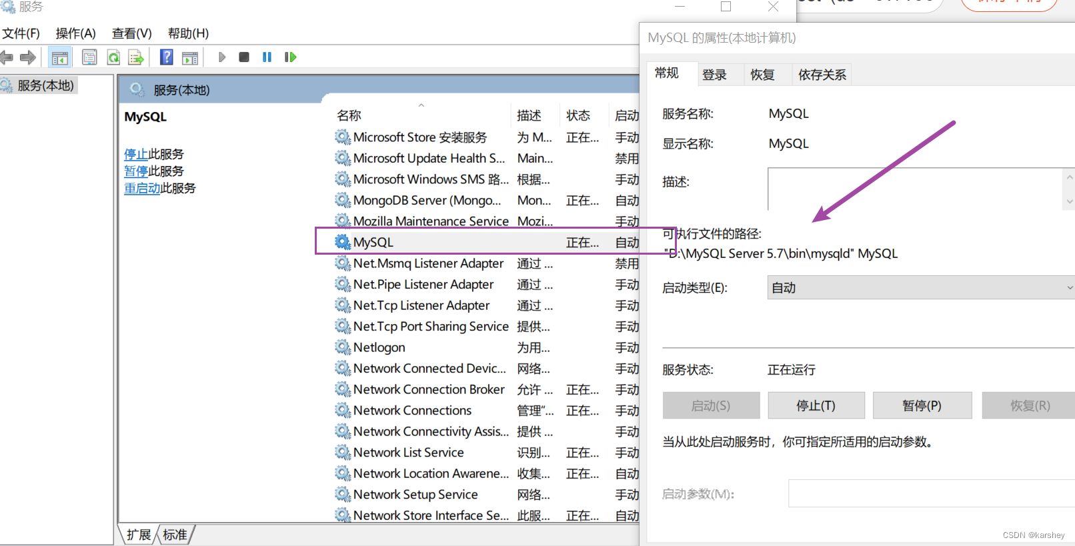Switch to the 扩展 bottom tab
This screenshot has width=1075, height=546.
[139, 535]
